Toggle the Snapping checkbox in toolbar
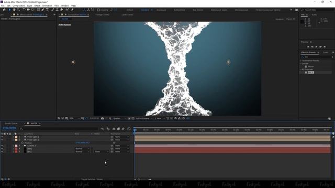 pos(98,10)
